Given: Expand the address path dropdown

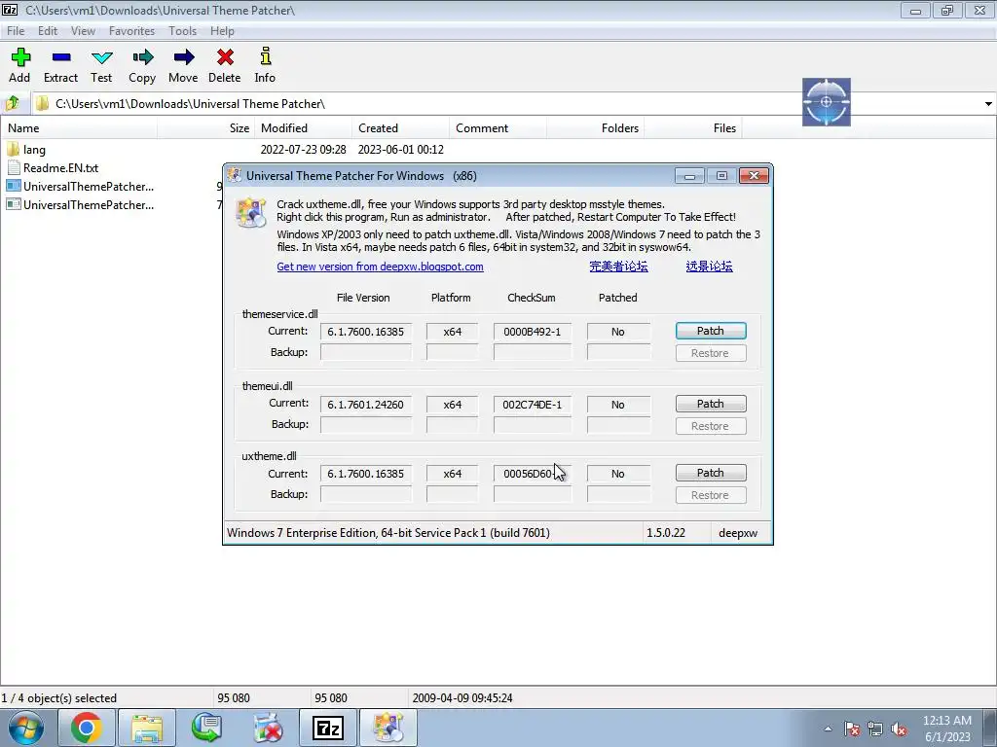Looking at the screenshot, I should 988,103.
